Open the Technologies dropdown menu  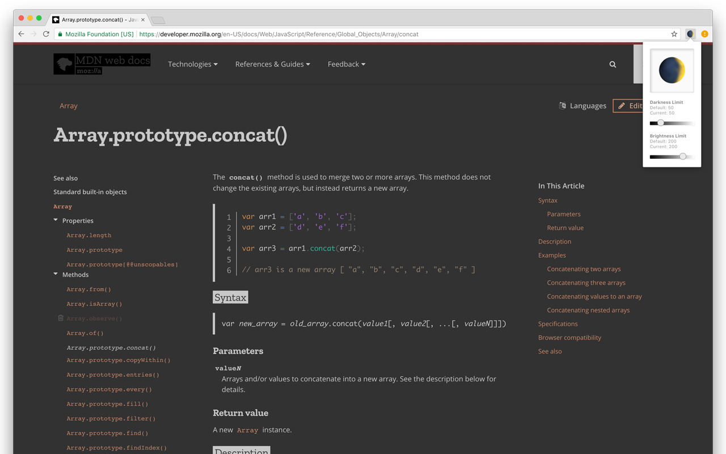193,64
